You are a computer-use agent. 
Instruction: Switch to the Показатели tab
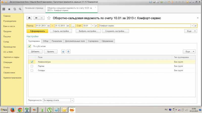pos(57,41)
